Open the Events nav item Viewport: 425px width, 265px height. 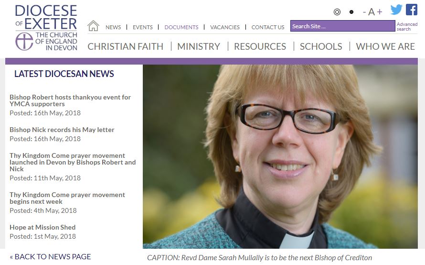coord(143,27)
